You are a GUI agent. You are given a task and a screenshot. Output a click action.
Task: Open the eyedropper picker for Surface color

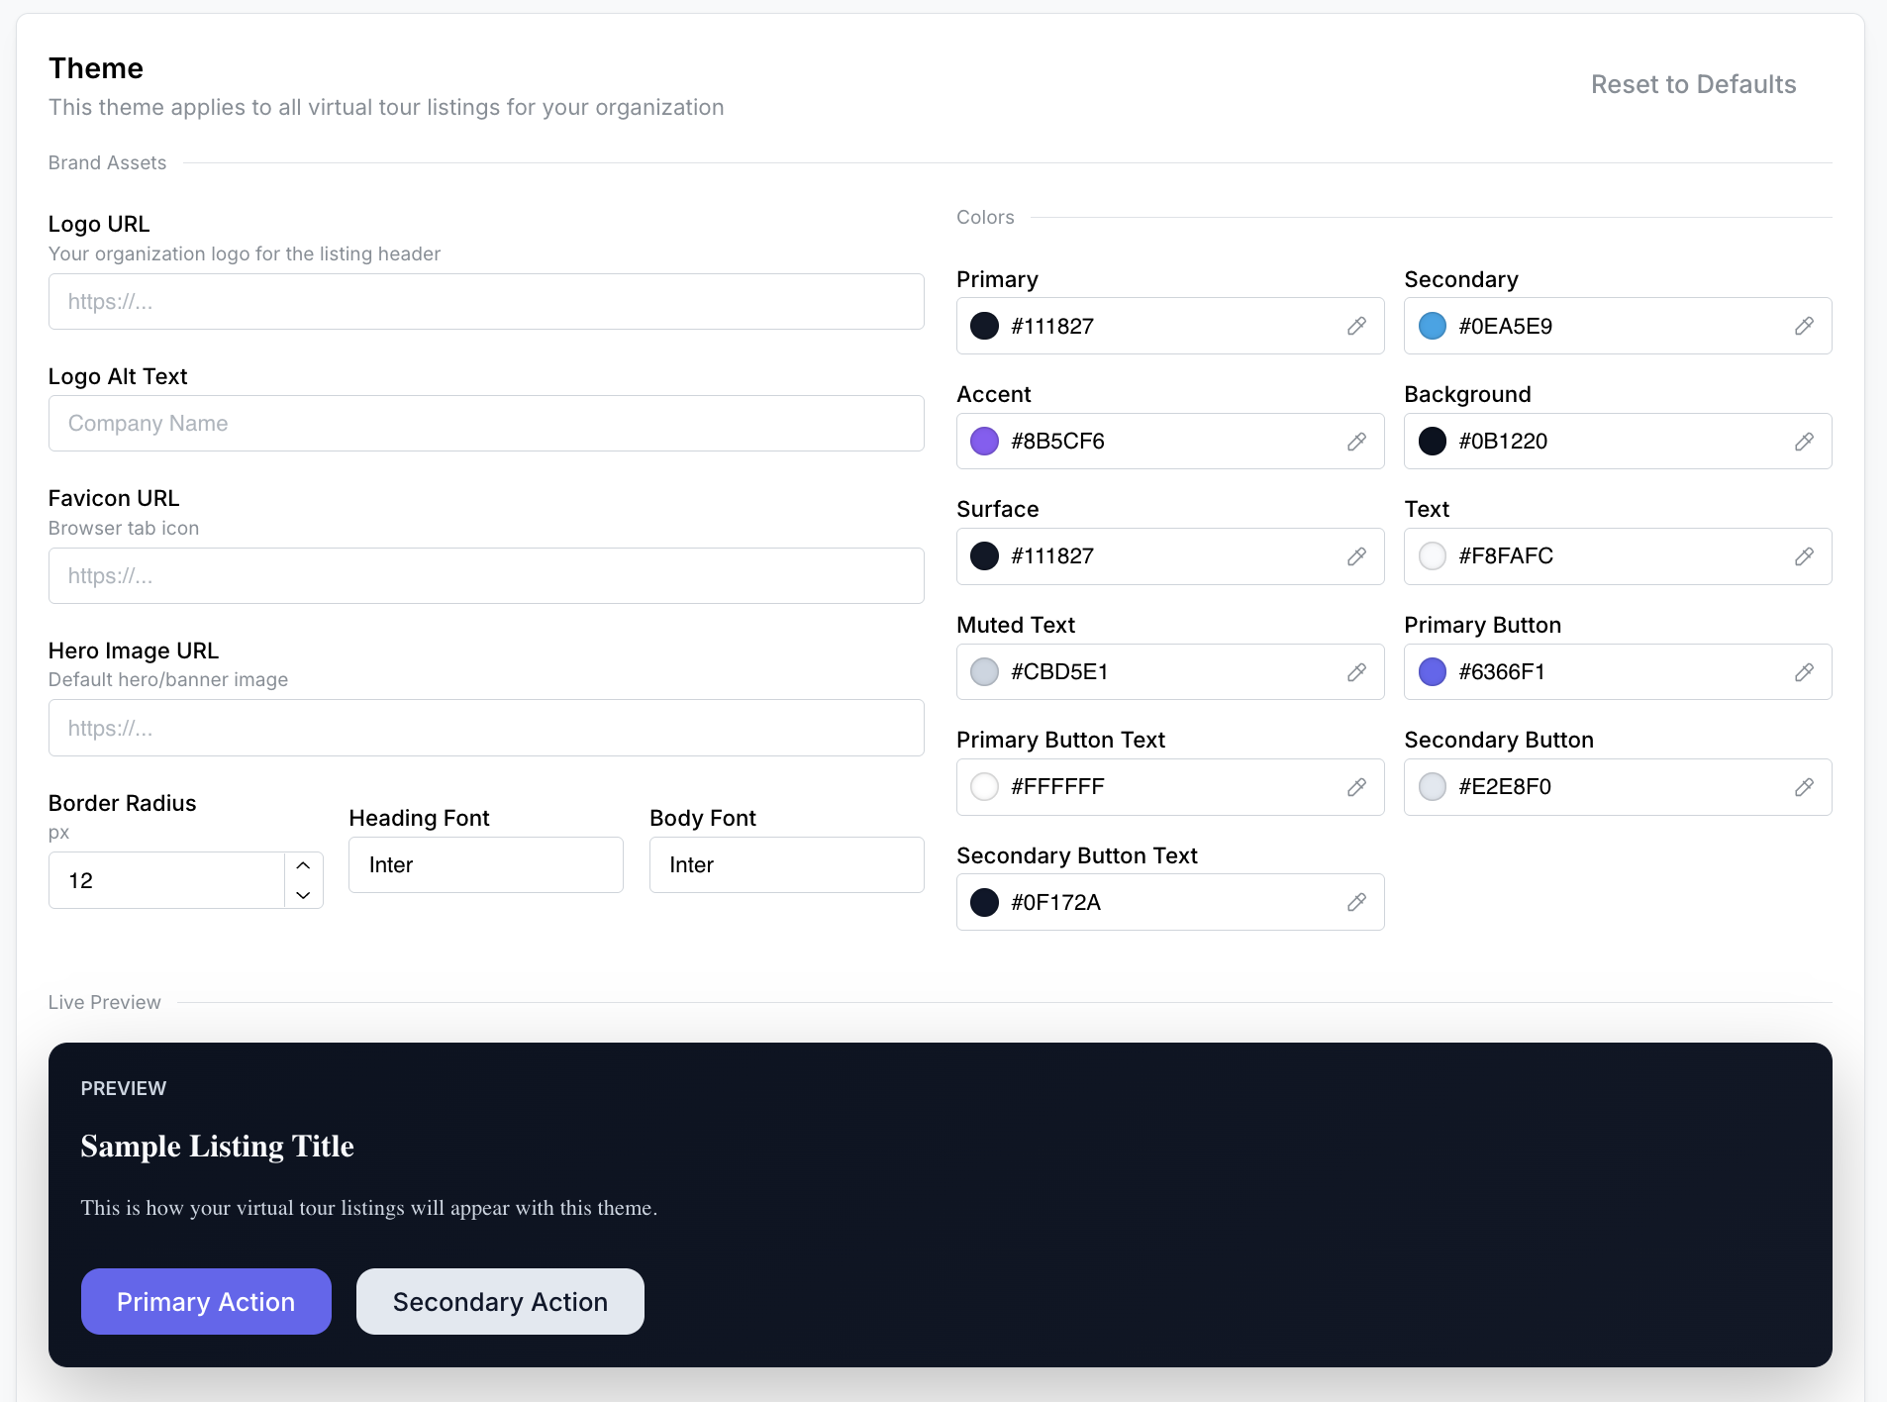1356,556
